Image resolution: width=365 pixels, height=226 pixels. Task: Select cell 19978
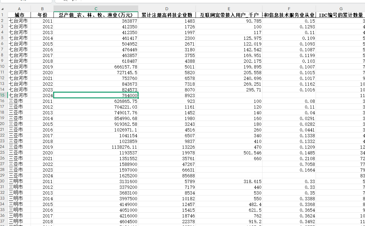(x=167, y=153)
